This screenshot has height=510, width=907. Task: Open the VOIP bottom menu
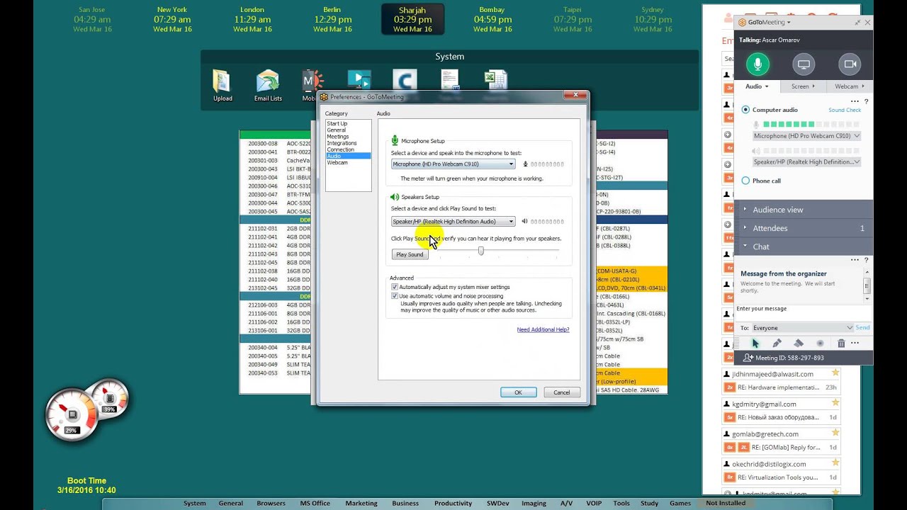tap(593, 504)
